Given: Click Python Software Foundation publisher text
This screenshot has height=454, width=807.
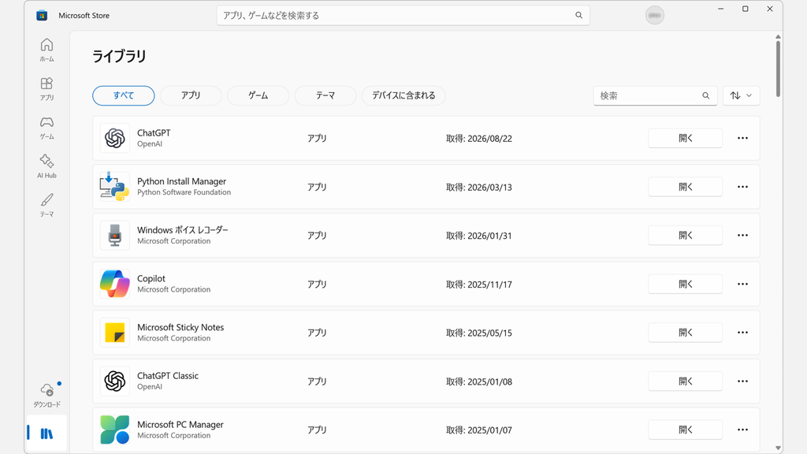Looking at the screenshot, I should (184, 192).
